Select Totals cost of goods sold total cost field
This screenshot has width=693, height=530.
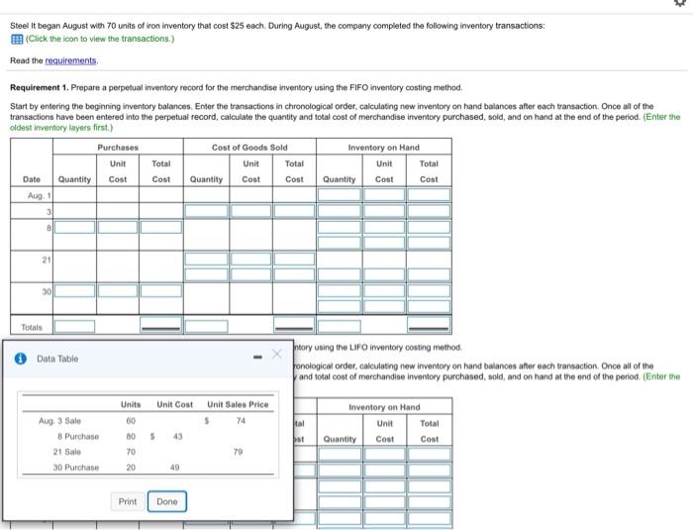coord(294,324)
